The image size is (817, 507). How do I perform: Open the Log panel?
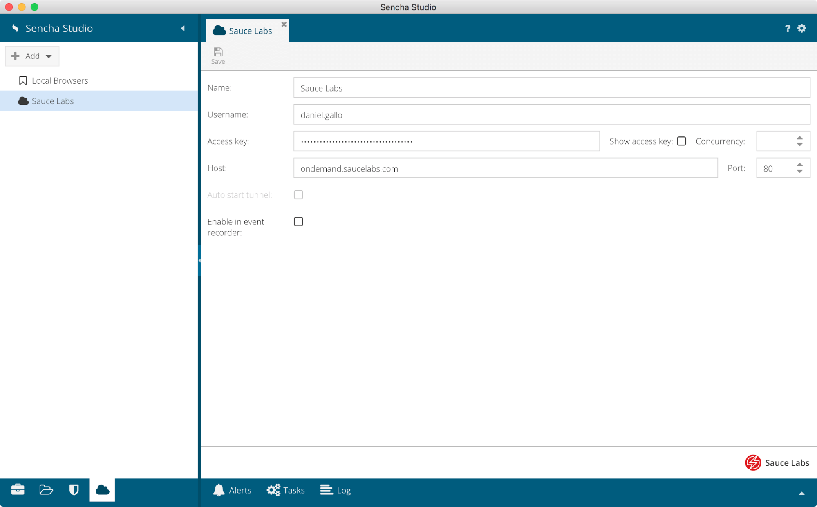336,490
